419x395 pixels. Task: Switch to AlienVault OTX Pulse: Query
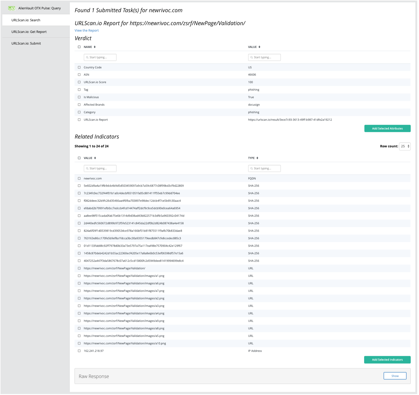[x=39, y=8]
